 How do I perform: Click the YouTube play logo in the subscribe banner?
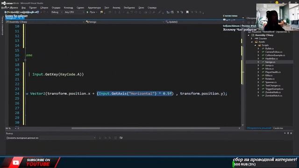[x=15, y=162]
